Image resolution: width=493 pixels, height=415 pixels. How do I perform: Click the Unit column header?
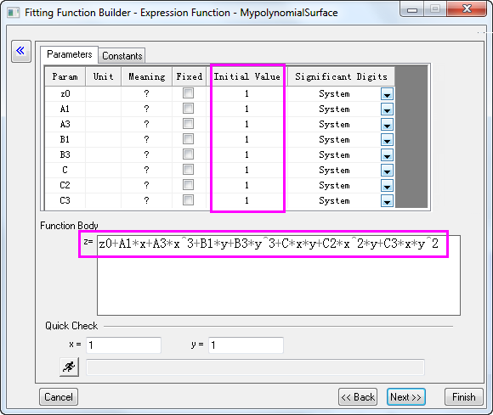pyautogui.click(x=103, y=76)
